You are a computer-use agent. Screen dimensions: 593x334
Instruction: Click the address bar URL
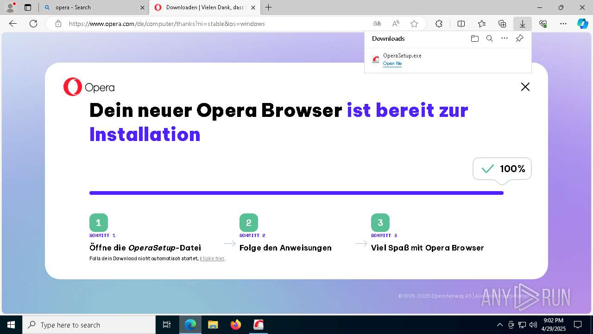[x=167, y=24]
